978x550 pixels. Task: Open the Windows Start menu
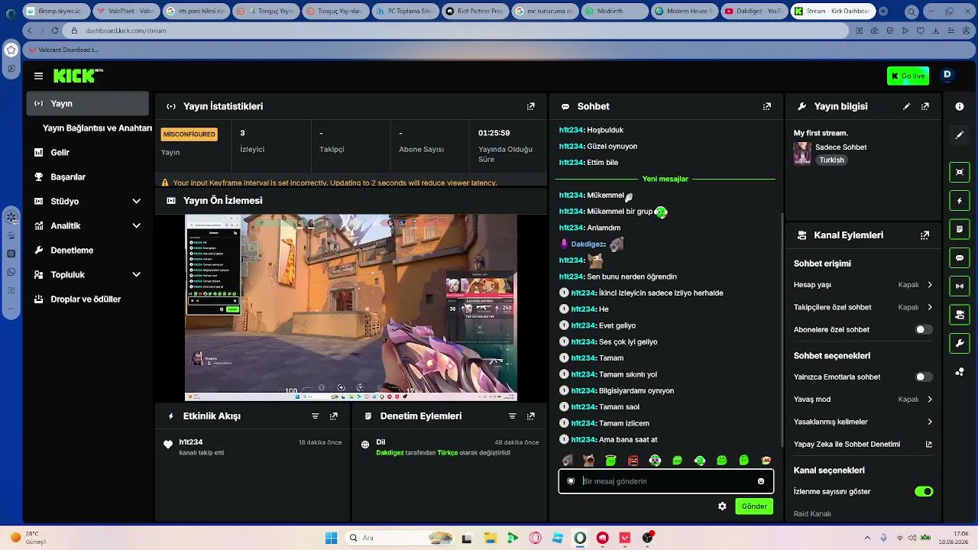[x=331, y=538]
